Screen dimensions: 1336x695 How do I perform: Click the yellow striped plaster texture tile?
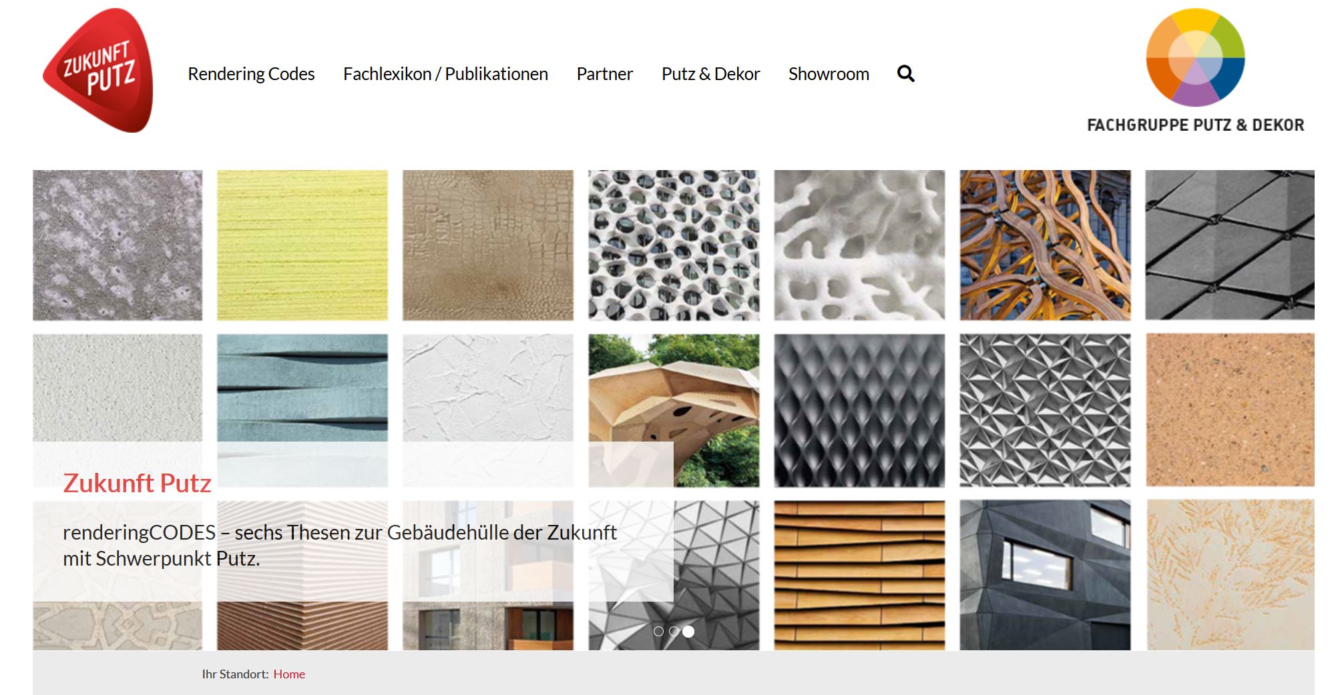302,245
